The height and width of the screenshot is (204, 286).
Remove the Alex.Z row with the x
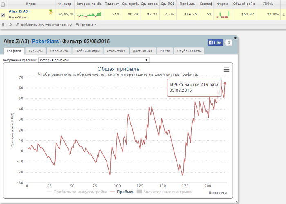284,14
